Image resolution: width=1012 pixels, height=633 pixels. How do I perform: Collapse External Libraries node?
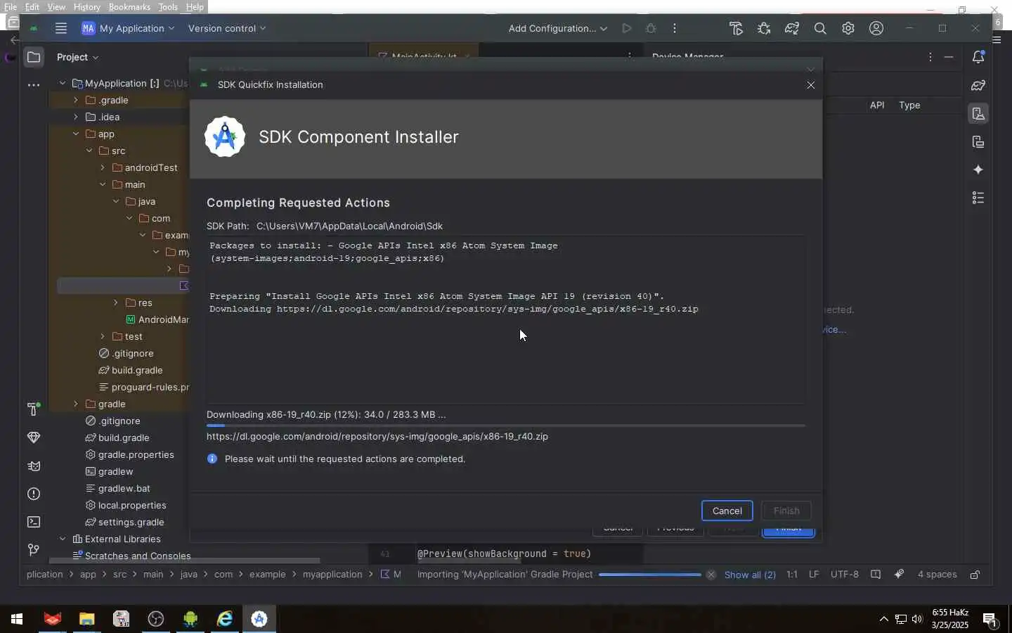[63, 539]
